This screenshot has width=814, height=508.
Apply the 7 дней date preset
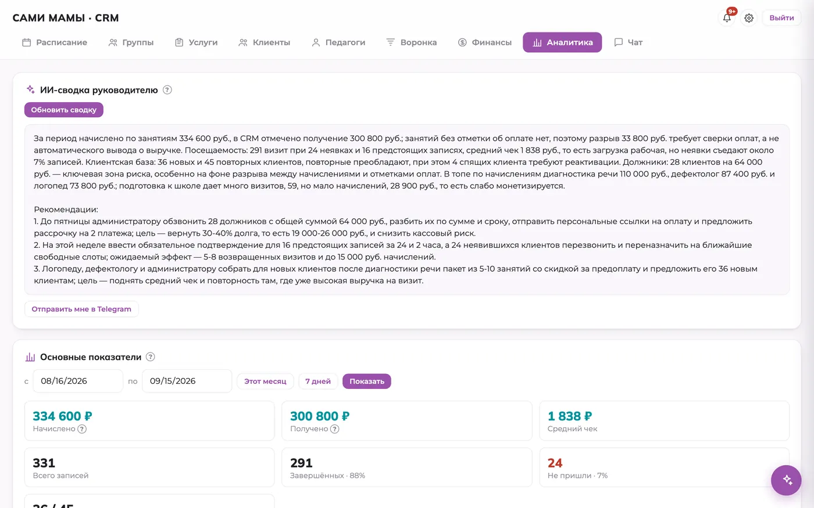pos(318,381)
